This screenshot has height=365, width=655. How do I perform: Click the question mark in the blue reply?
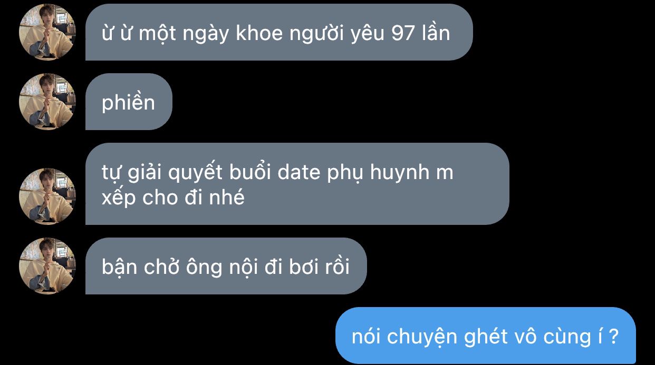point(613,336)
